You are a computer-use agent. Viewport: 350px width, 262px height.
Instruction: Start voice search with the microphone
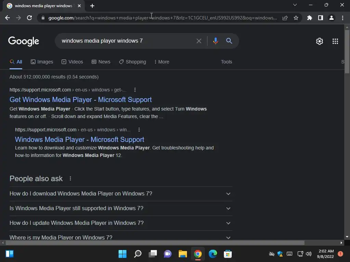[x=215, y=41]
